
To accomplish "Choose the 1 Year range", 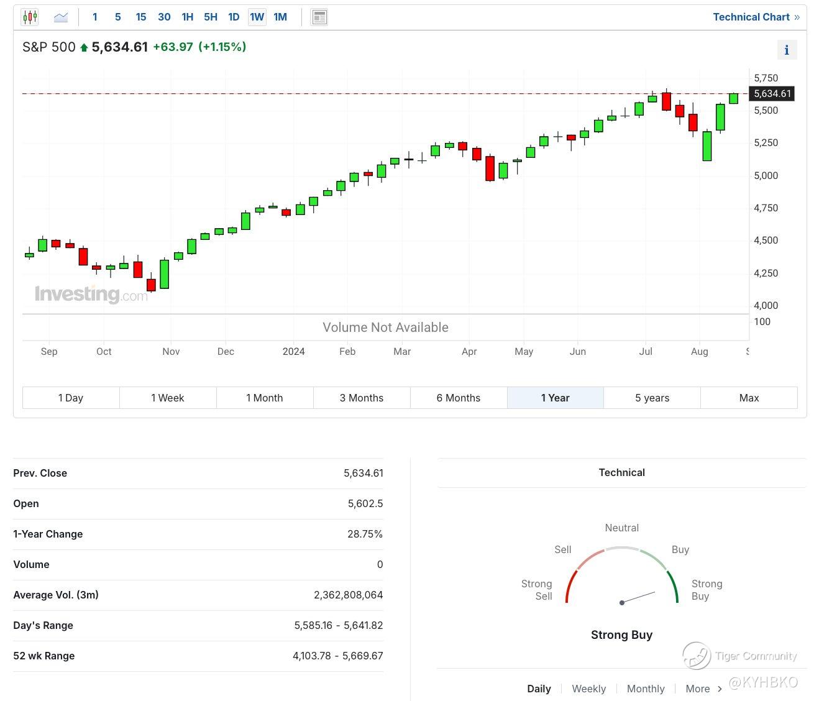I will tap(556, 398).
